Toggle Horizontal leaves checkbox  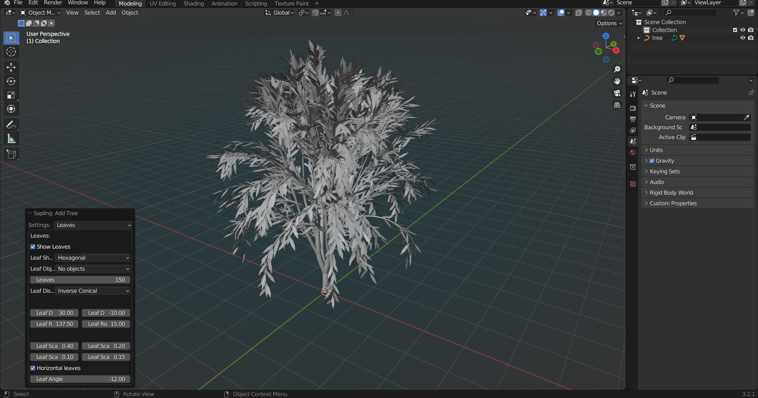point(33,368)
